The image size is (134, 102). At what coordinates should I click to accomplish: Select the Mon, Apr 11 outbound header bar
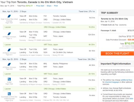point(48,12)
